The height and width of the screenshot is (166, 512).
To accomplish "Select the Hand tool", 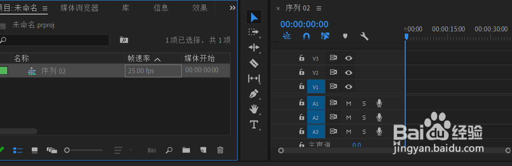I will click(x=254, y=109).
